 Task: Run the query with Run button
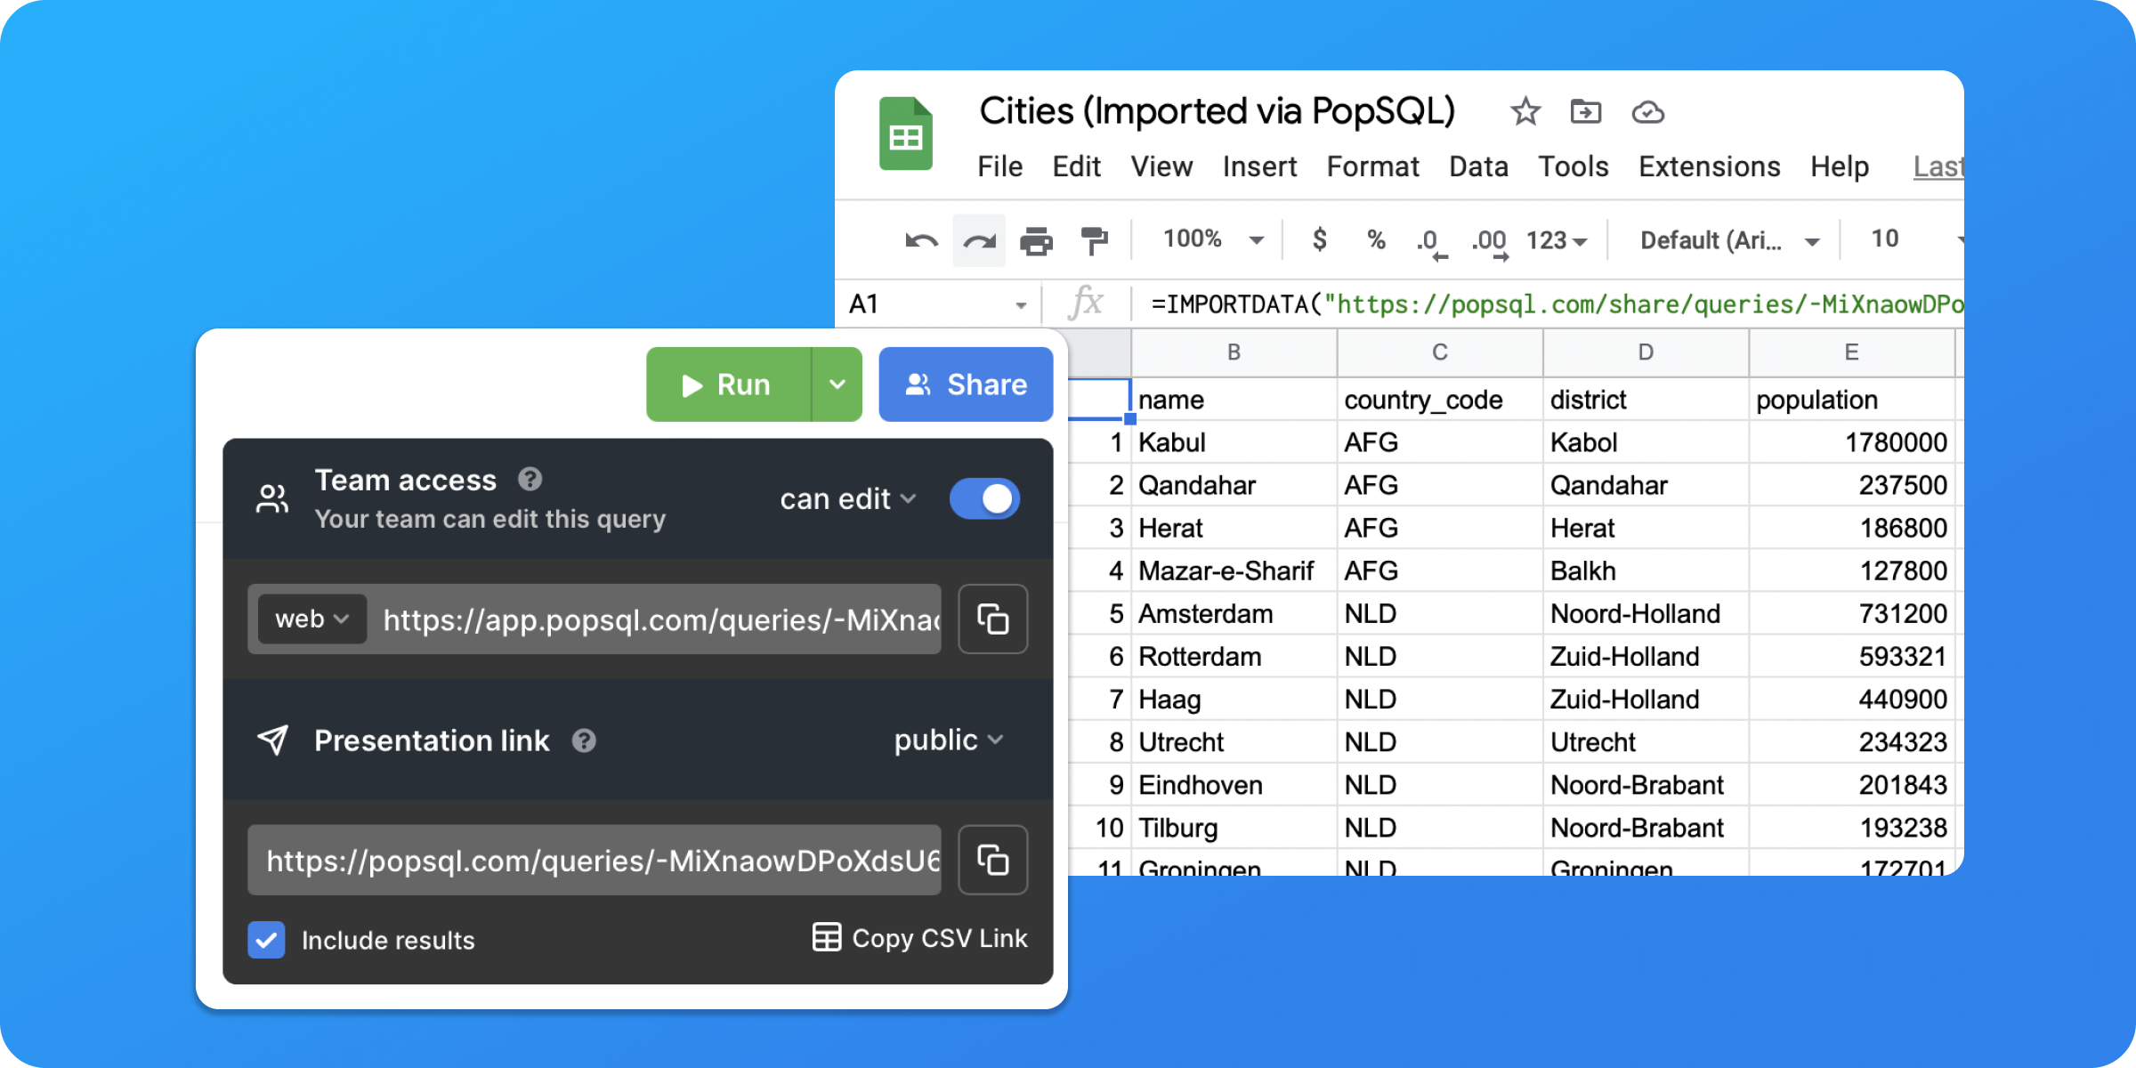729,384
